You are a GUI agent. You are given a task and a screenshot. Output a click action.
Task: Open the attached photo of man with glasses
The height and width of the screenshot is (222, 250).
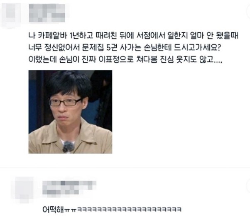(x=70, y=112)
